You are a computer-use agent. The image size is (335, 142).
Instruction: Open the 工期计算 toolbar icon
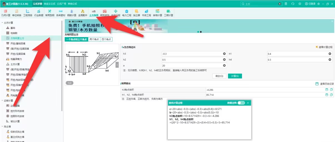coord(168,13)
